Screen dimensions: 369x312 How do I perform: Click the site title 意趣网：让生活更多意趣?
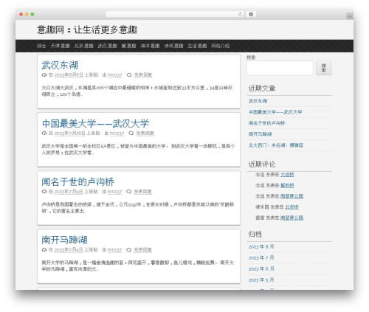[x=87, y=30]
